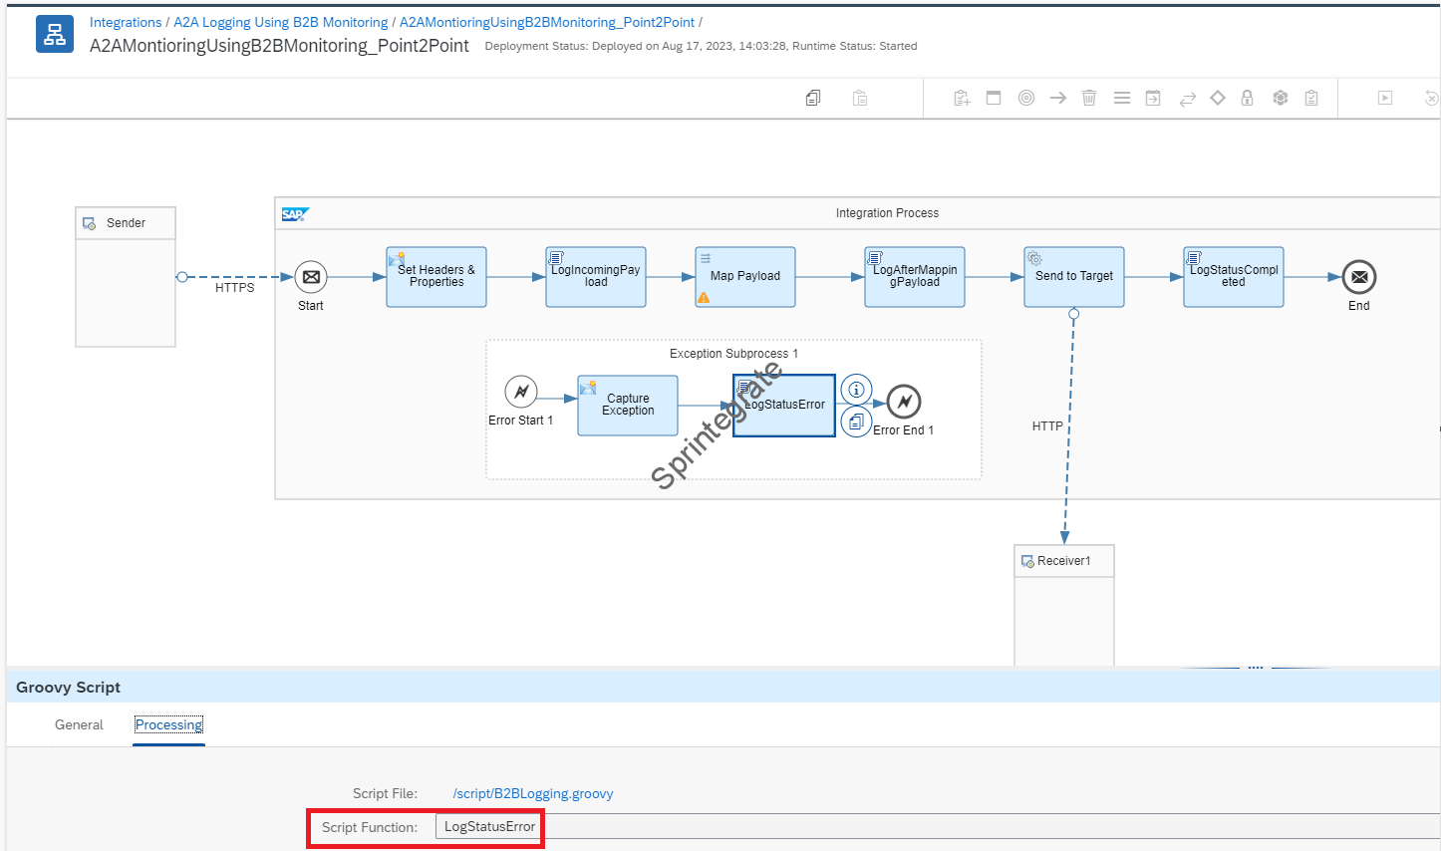Click the diamond gateway icon in toolbar
Viewport: 1441px width, 851px height.
[x=1218, y=98]
